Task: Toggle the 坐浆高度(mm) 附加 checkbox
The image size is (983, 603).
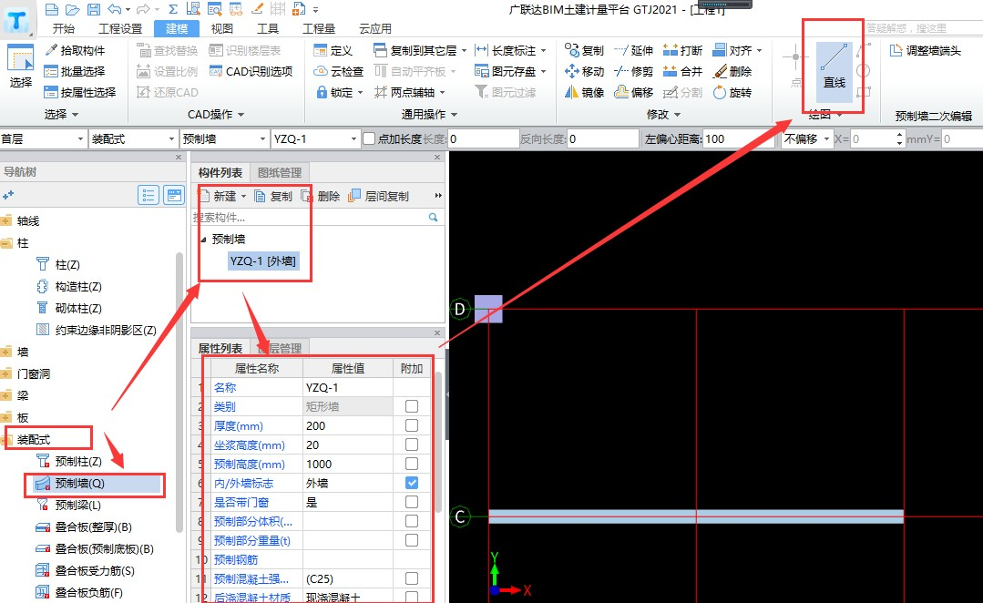Action: pos(411,445)
